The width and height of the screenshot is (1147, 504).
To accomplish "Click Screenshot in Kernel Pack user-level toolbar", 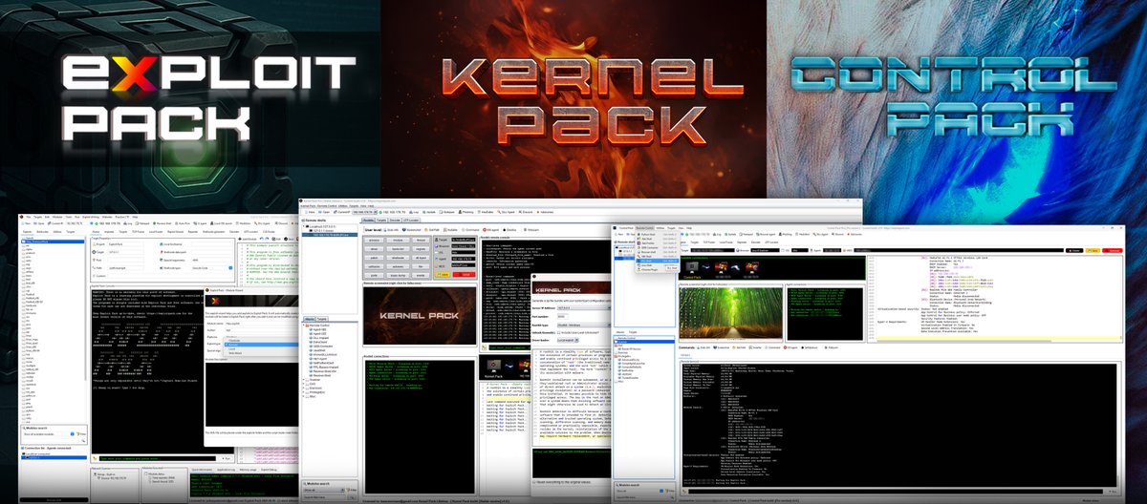I will tap(411, 230).
